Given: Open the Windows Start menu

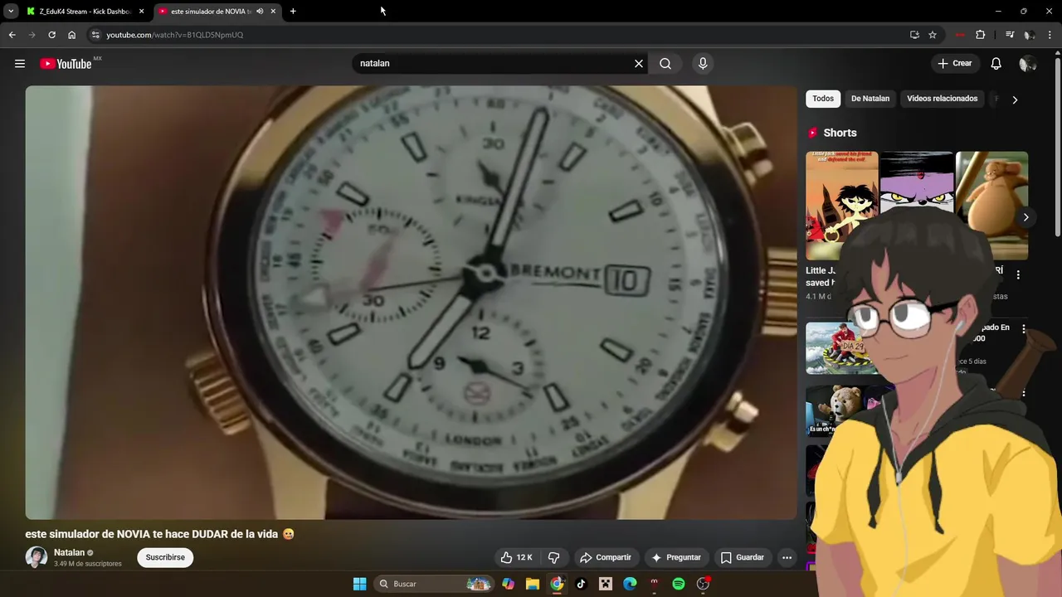Looking at the screenshot, I should pos(359,584).
